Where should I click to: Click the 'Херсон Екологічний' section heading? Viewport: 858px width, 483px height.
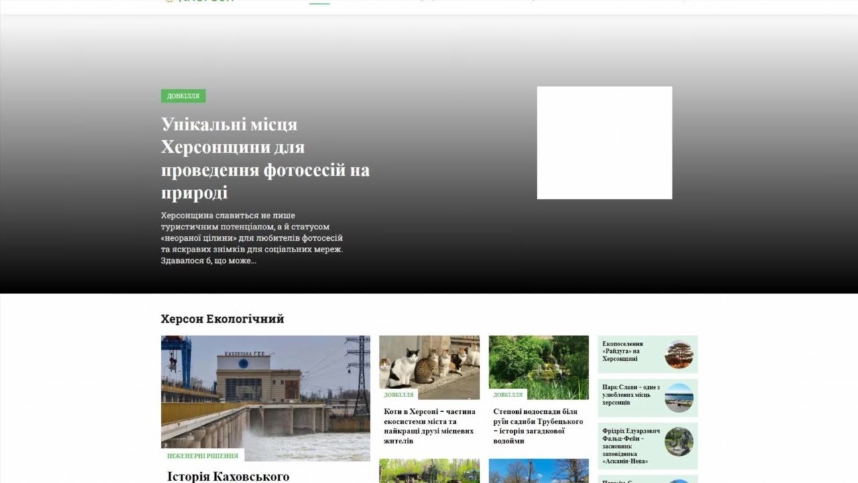(x=223, y=319)
